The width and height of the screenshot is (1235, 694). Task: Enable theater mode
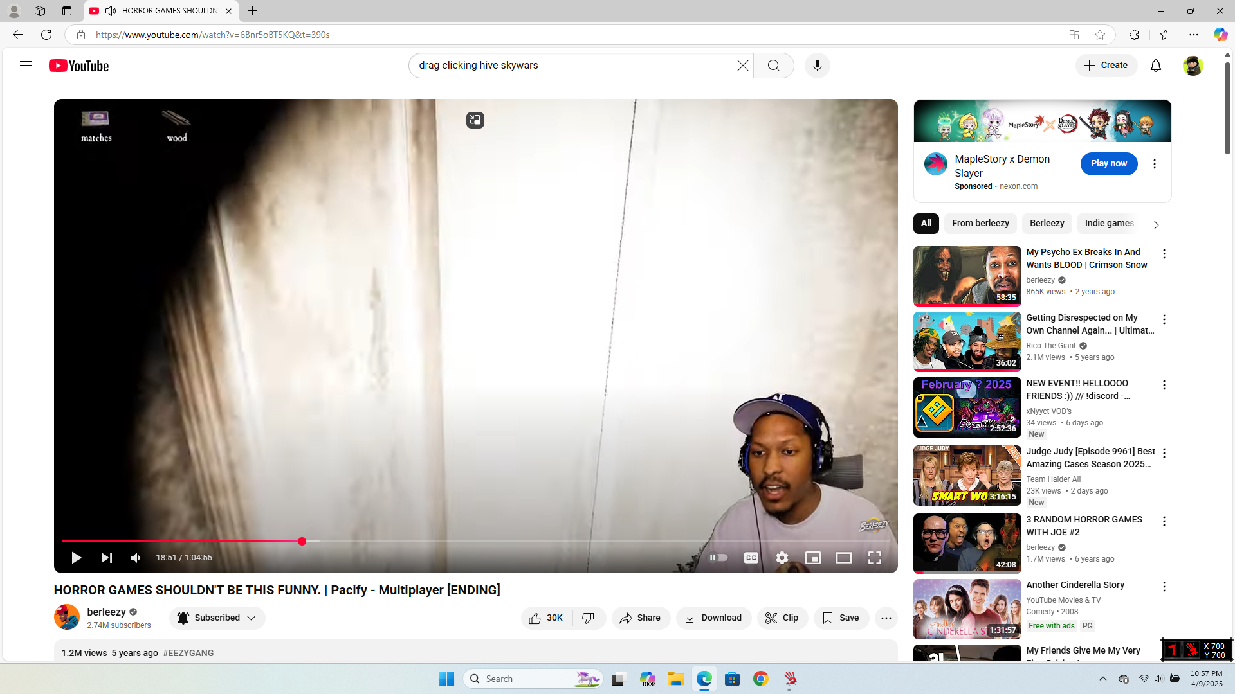pos(844,558)
